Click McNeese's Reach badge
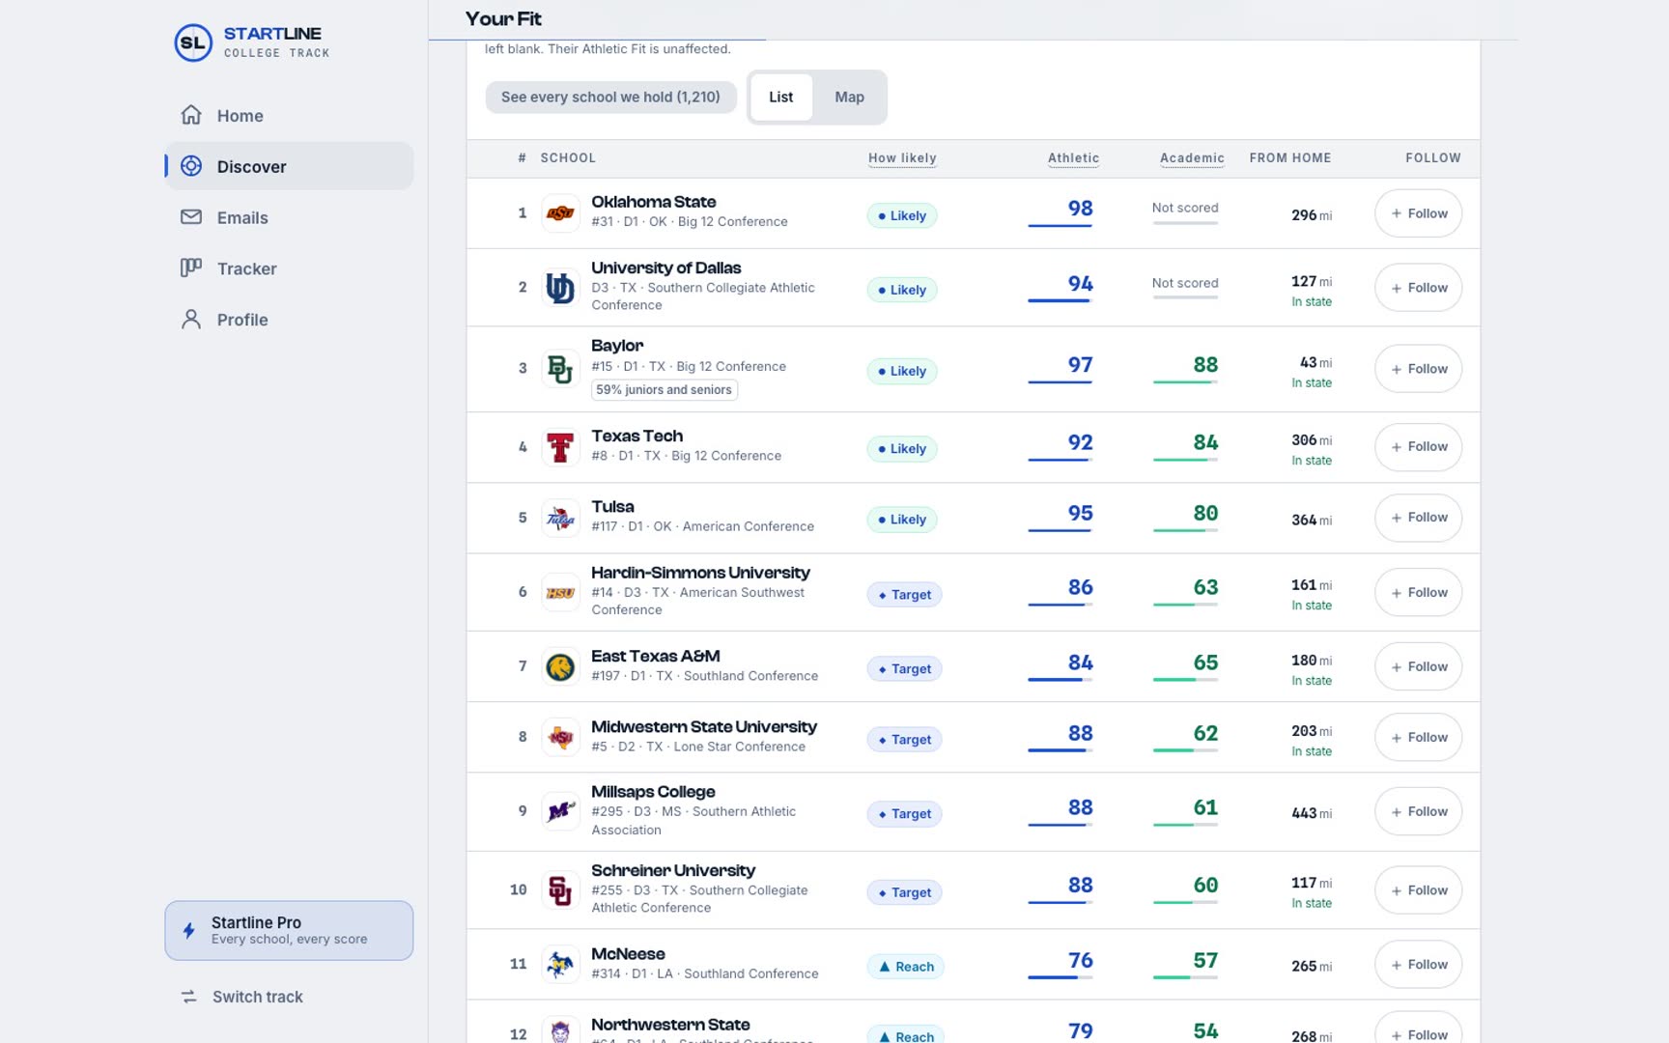 pyautogui.click(x=905, y=967)
